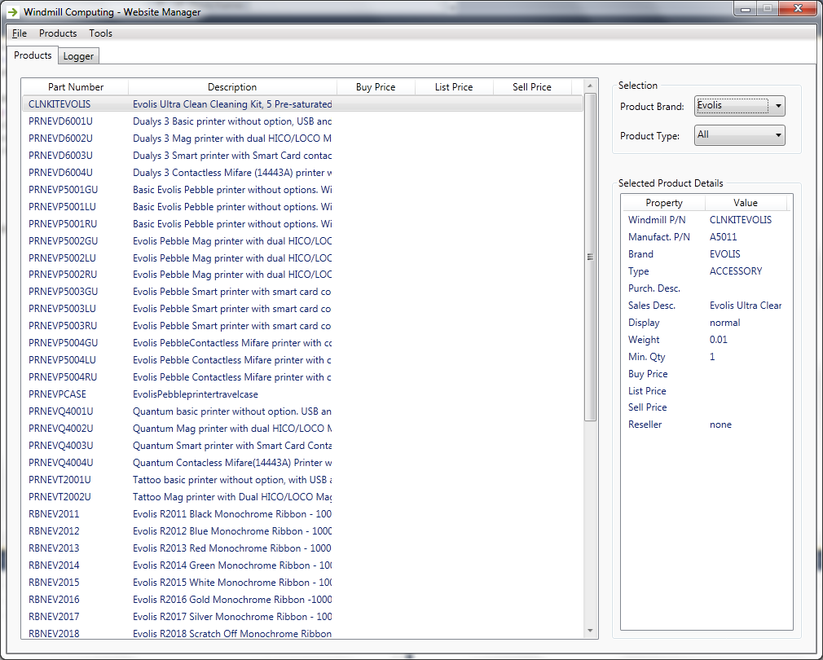Select part number PRNEVT2001U
Viewport: 823px width, 660px height.
pyautogui.click(x=59, y=480)
